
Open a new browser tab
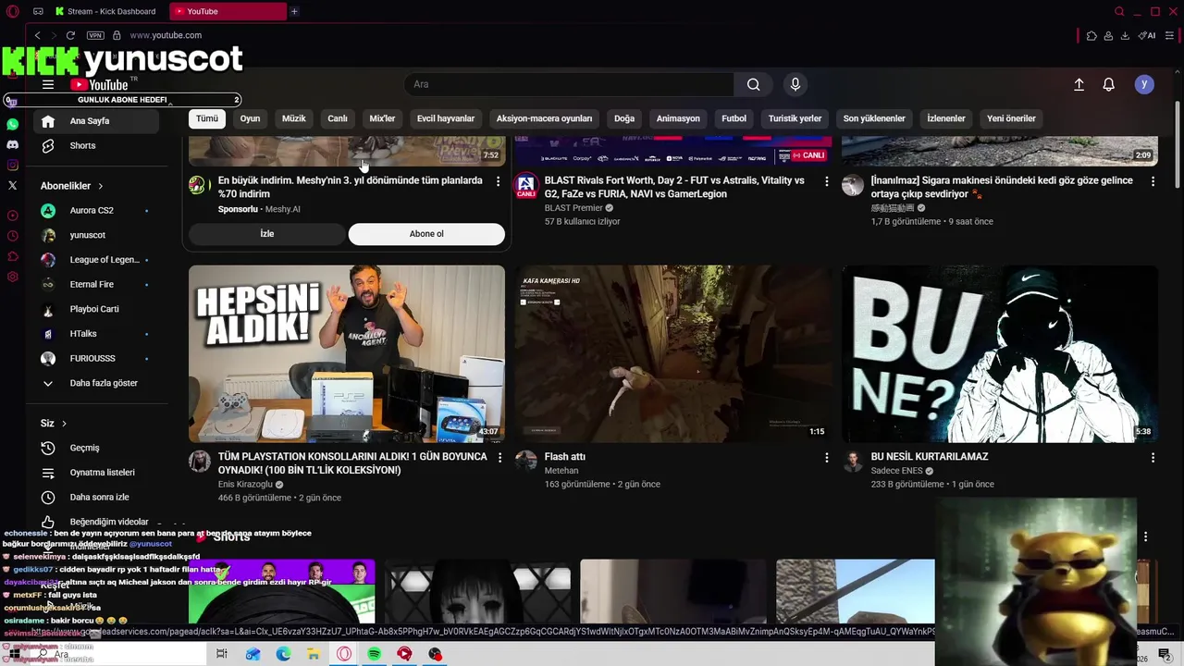[294, 11]
